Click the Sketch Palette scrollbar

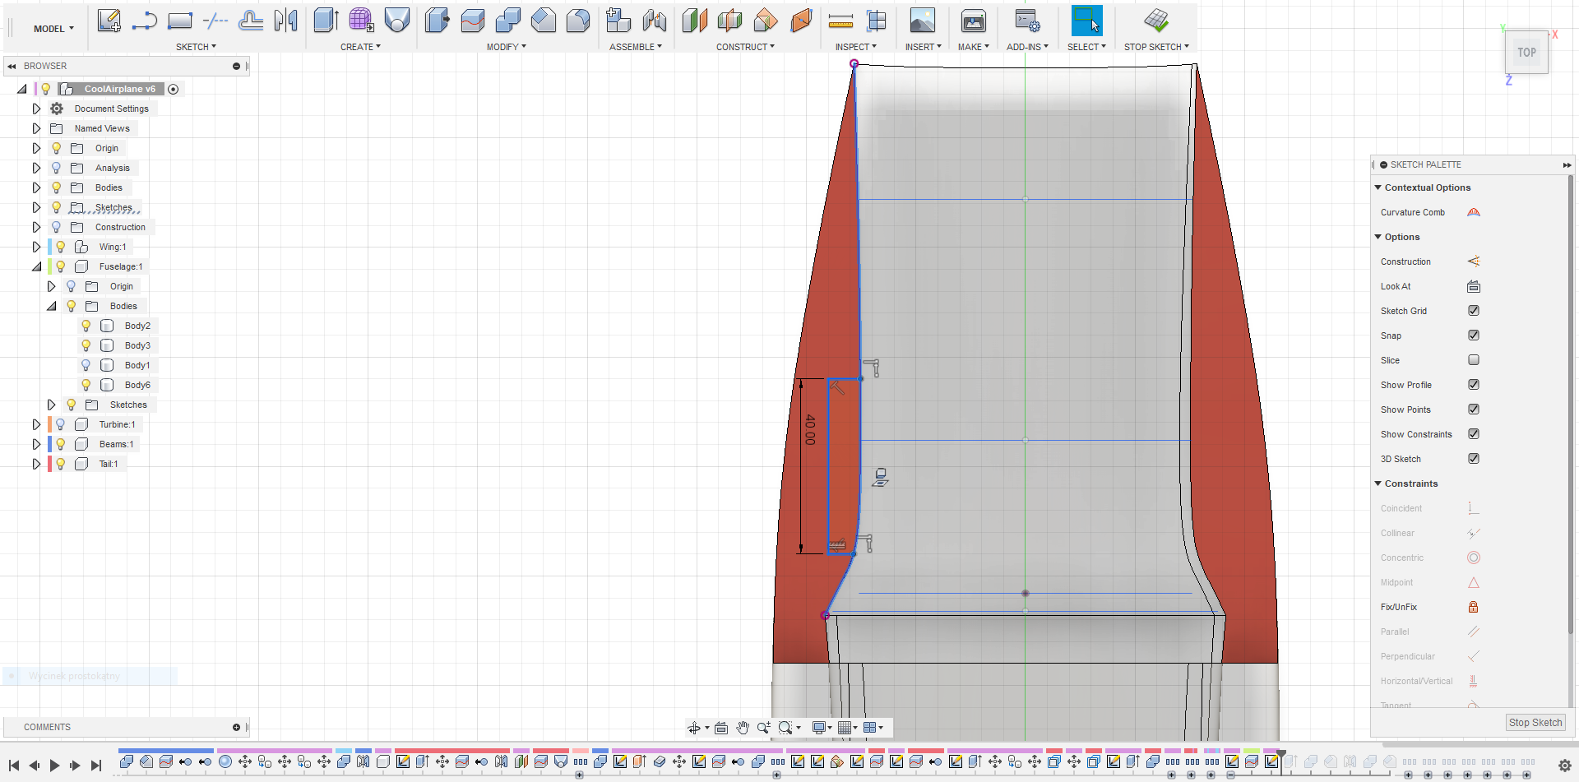tap(1570, 405)
